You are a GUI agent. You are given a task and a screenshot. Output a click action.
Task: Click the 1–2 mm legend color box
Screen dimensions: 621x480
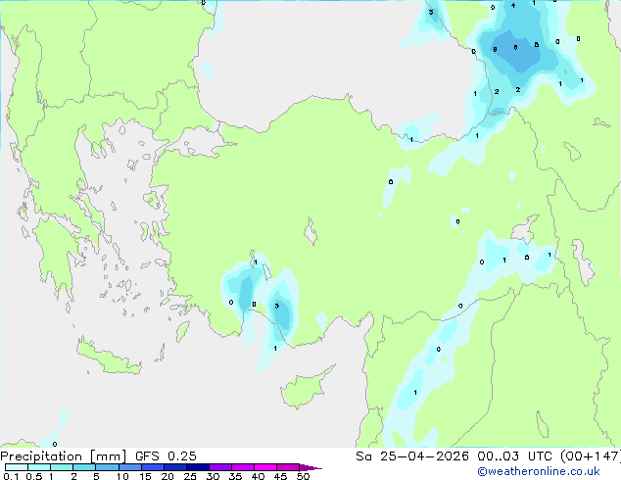point(62,467)
